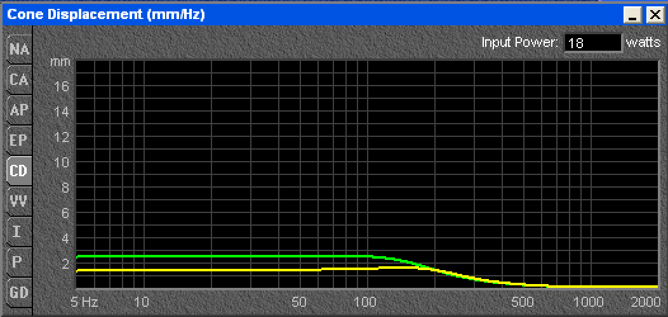
Task: Minimize the Cone Displacement window
Action: click(632, 15)
